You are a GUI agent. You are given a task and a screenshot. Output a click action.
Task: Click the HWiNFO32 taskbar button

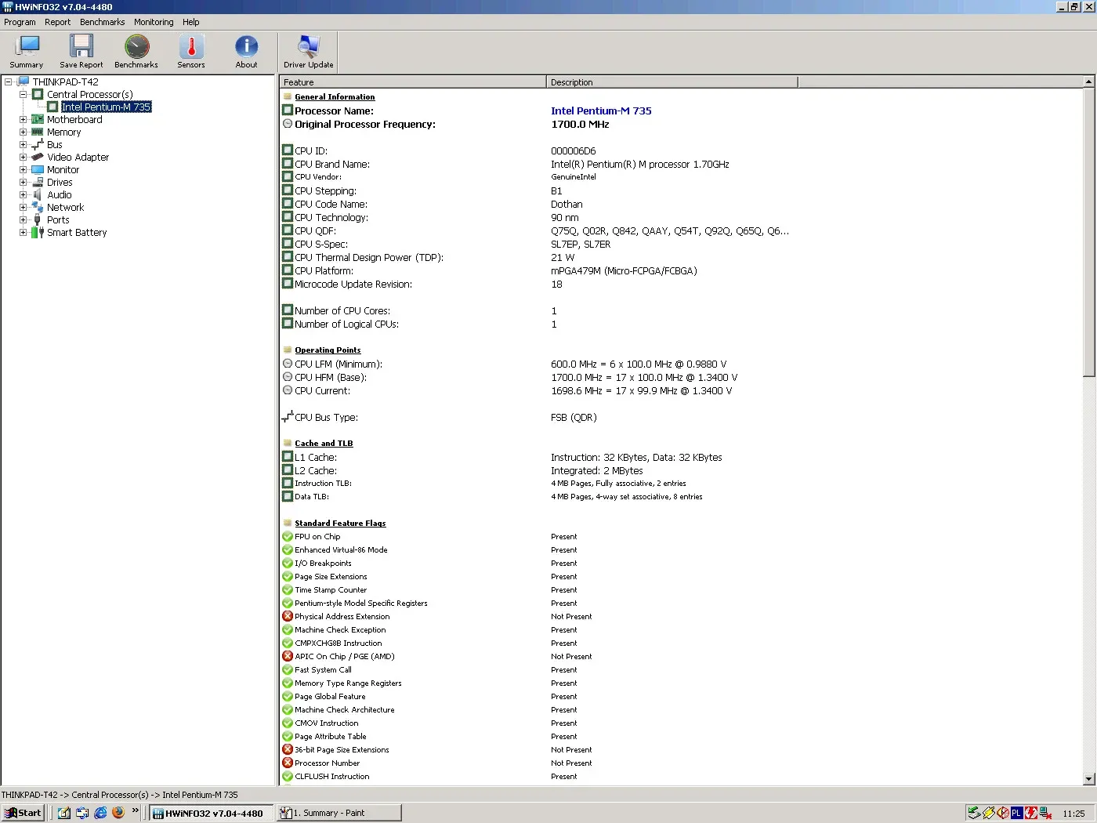click(x=212, y=813)
